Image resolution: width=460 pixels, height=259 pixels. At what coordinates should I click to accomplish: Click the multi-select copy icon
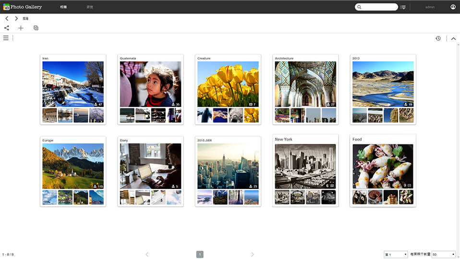[x=36, y=28]
